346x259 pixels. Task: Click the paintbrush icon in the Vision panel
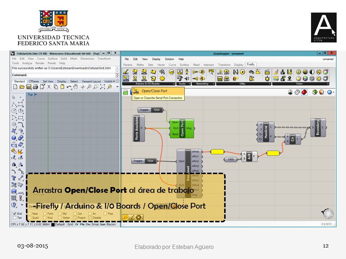(276, 72)
